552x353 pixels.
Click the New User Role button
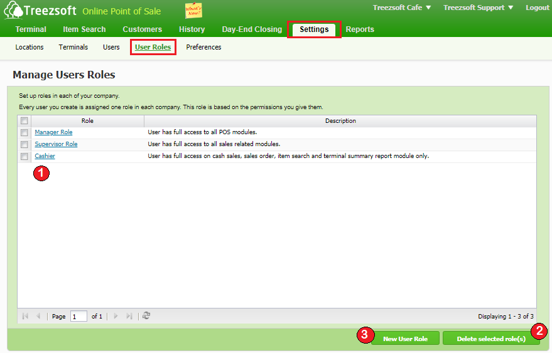pyautogui.click(x=405, y=339)
